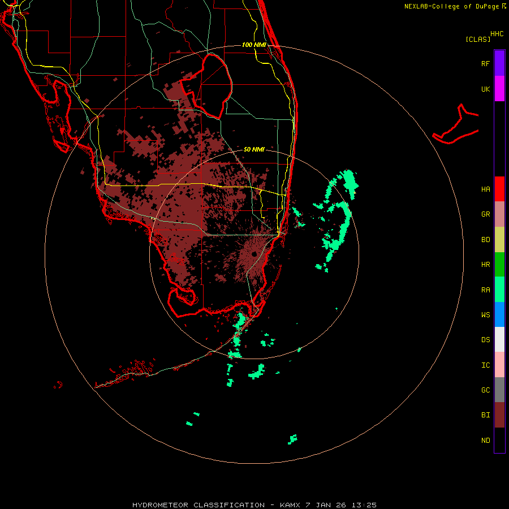Screen dimensions: 509x509
Task: Click the KAMX radar site center dot
Action: coord(254,254)
